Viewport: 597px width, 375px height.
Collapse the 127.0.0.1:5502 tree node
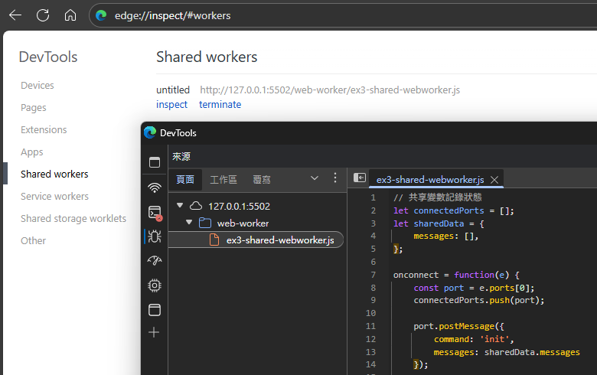pyautogui.click(x=179, y=206)
